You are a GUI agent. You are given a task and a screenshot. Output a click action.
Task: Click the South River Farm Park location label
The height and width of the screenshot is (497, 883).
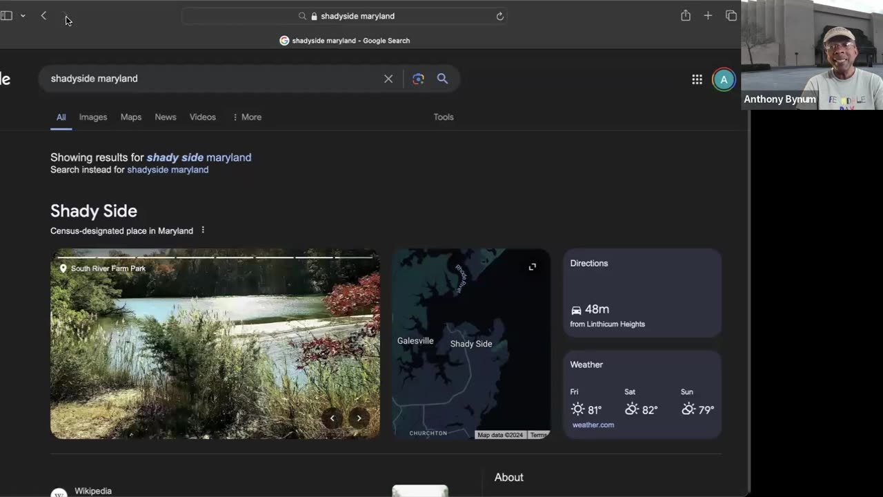pos(103,269)
